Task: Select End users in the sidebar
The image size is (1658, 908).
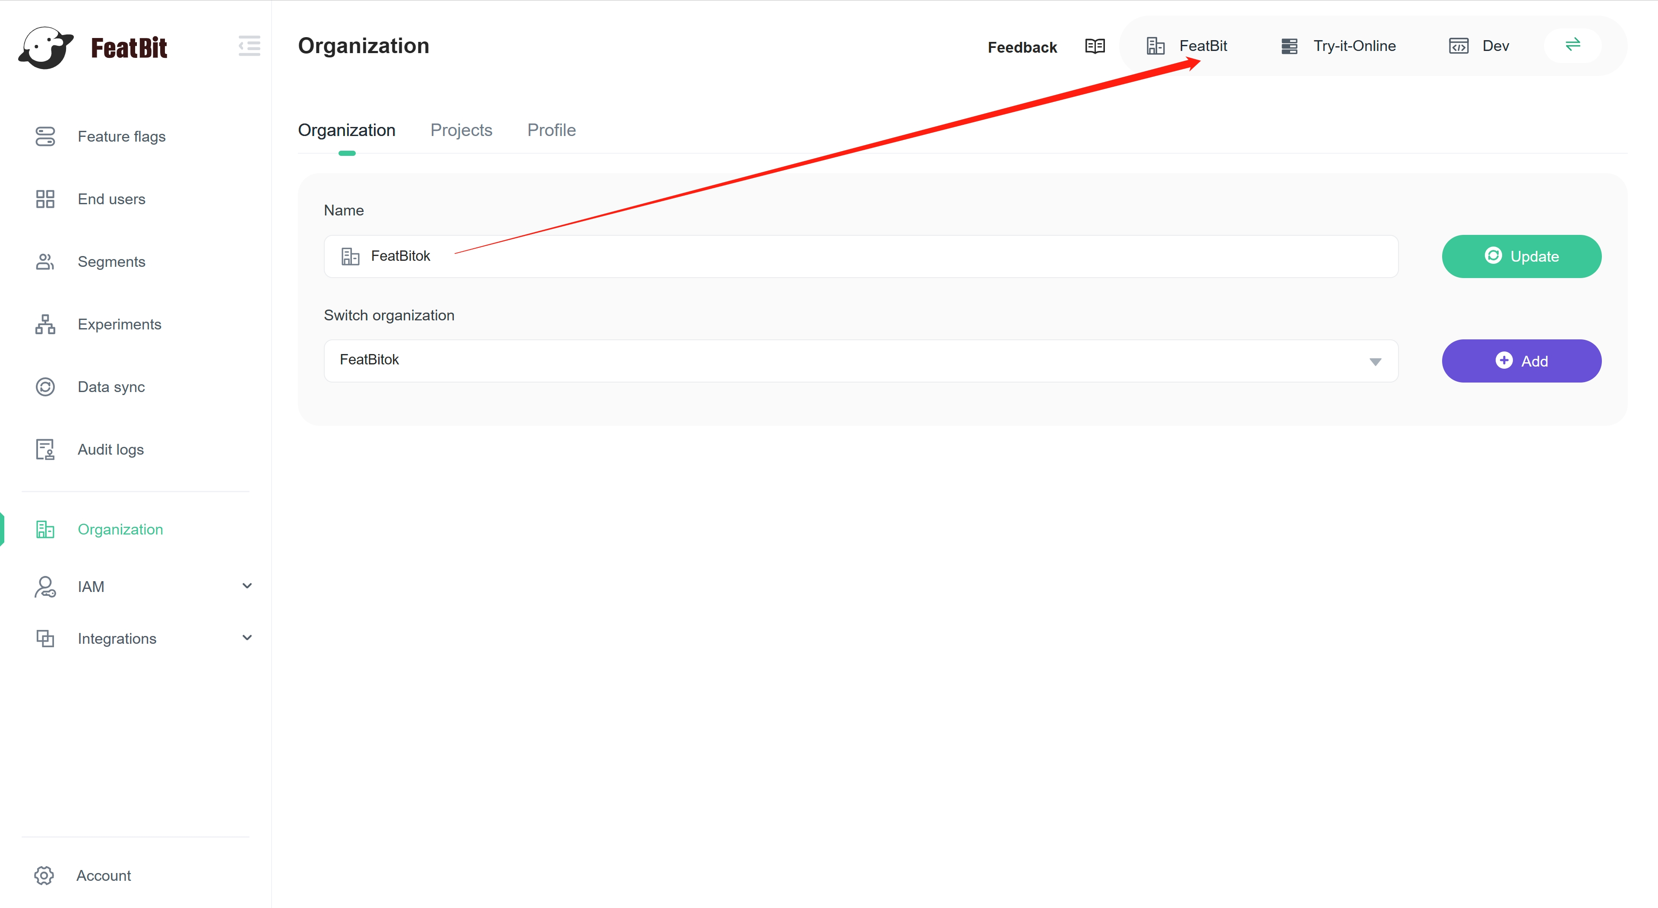Action: (111, 199)
